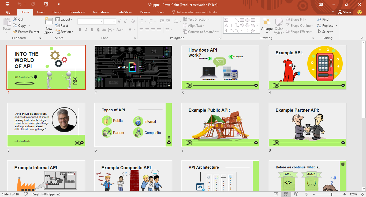Select the 'Types of API' slide thumbnail
Viewport: 366px width, 197px height.
[x=133, y=125]
